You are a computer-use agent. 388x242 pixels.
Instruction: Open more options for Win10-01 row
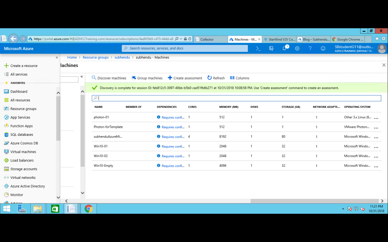pos(376,147)
